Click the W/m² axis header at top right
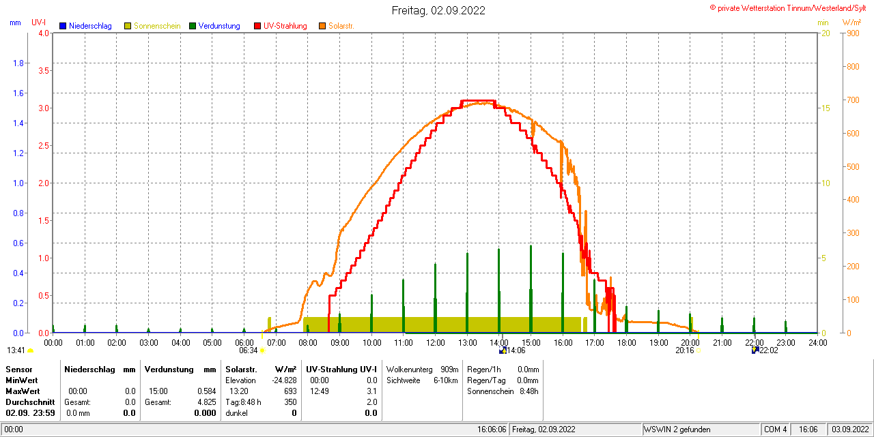The height and width of the screenshot is (437, 874). [852, 22]
